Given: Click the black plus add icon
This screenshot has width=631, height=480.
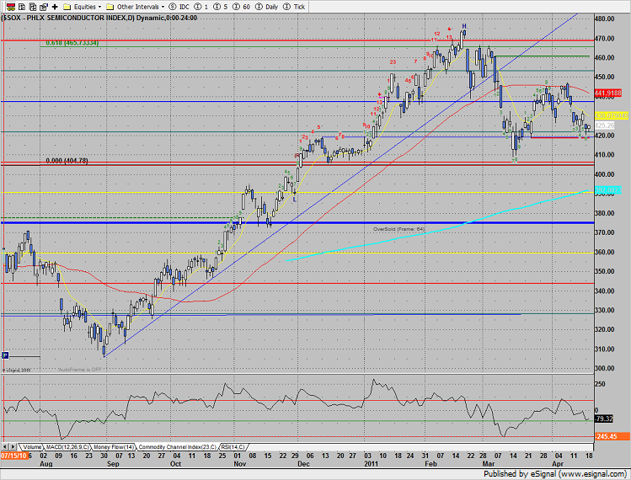Looking at the screenshot, I should click(55, 7).
